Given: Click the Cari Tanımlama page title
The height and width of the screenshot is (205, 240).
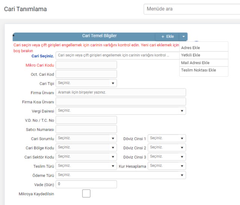Looking at the screenshot, I should [25, 9].
